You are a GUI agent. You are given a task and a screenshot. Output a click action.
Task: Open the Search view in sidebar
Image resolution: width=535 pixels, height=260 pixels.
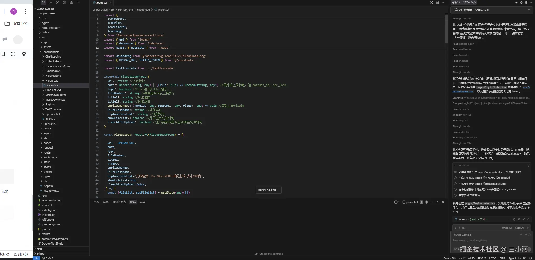pyautogui.click(x=51, y=2)
